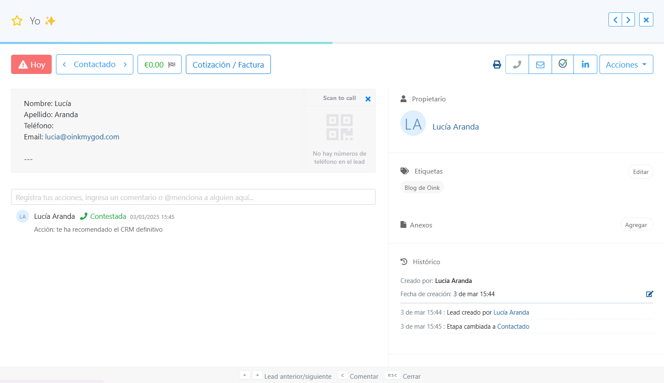
Task: Click the flag icon inside the amount field
Action: [172, 64]
